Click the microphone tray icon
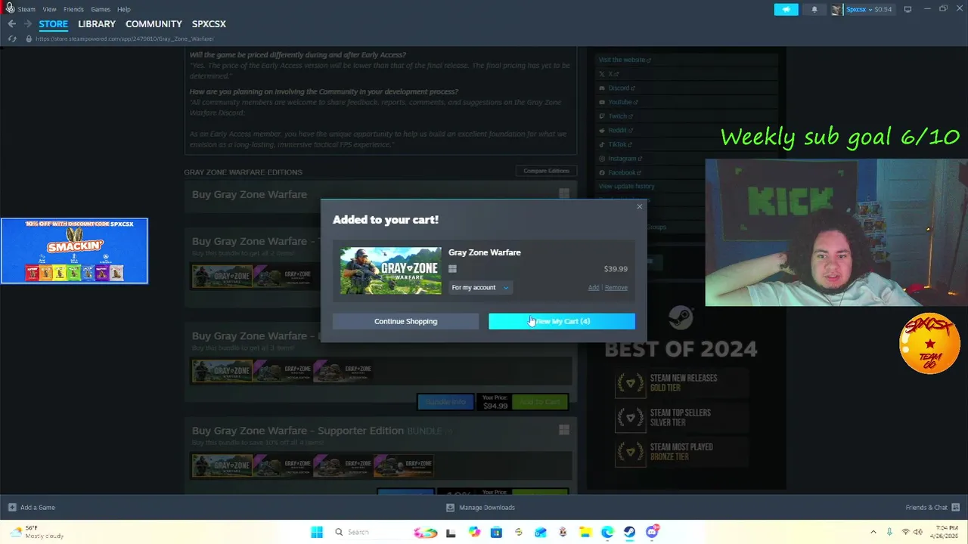The height and width of the screenshot is (544, 968). point(889,532)
